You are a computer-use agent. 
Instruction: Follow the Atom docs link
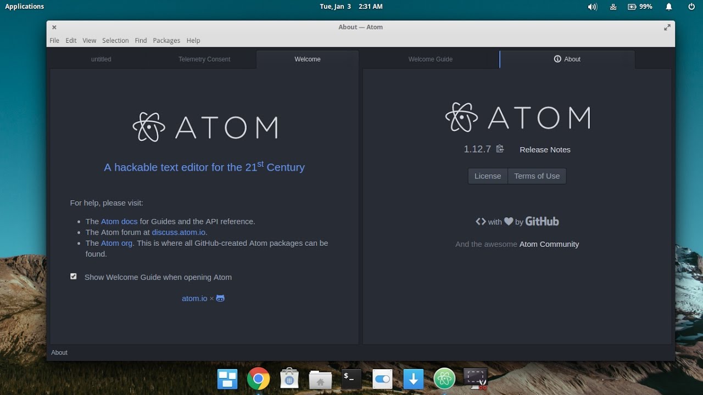click(x=119, y=222)
